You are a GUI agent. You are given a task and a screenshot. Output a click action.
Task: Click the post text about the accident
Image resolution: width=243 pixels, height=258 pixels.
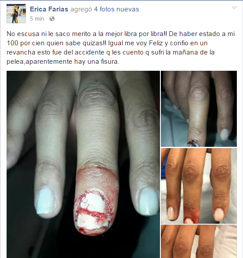tap(120, 48)
